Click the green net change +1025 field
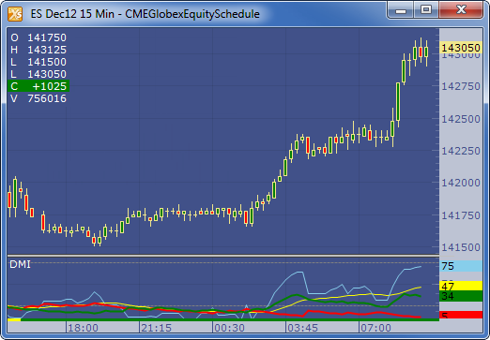 [38, 86]
